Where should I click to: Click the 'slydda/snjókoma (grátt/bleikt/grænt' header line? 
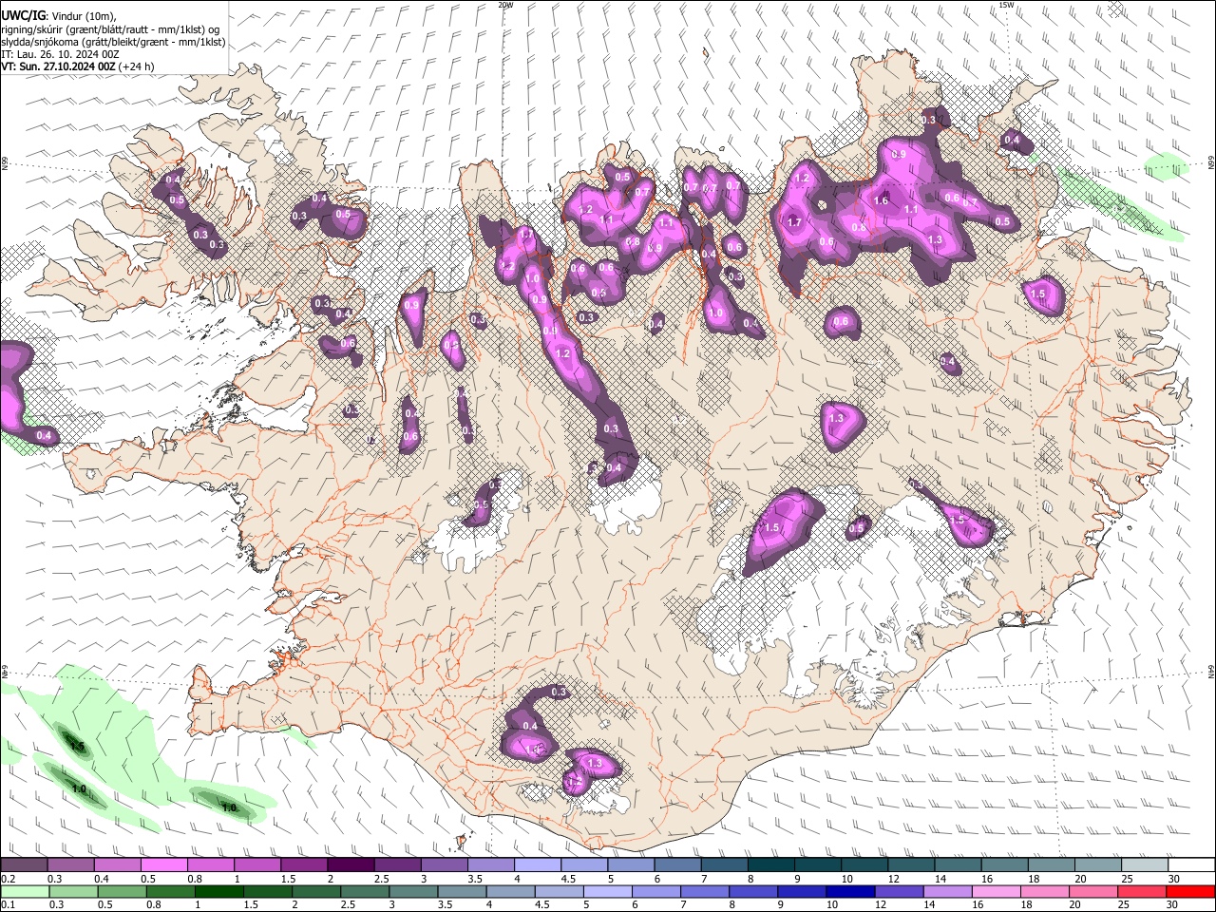point(114,42)
